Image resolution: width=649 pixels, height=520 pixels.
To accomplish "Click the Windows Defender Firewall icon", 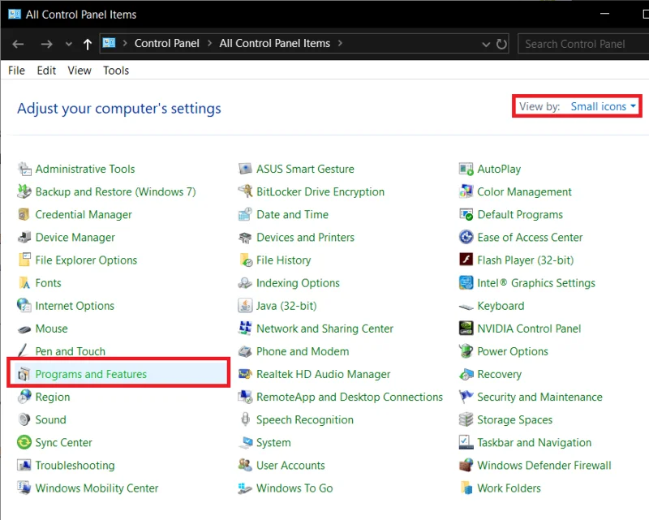I will coord(466,465).
